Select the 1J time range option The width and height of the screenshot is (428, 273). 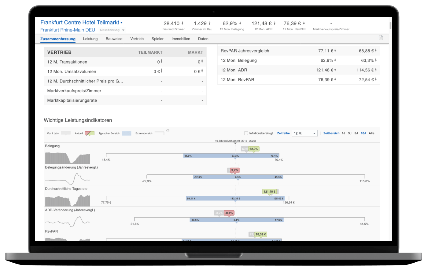pyautogui.click(x=343, y=133)
